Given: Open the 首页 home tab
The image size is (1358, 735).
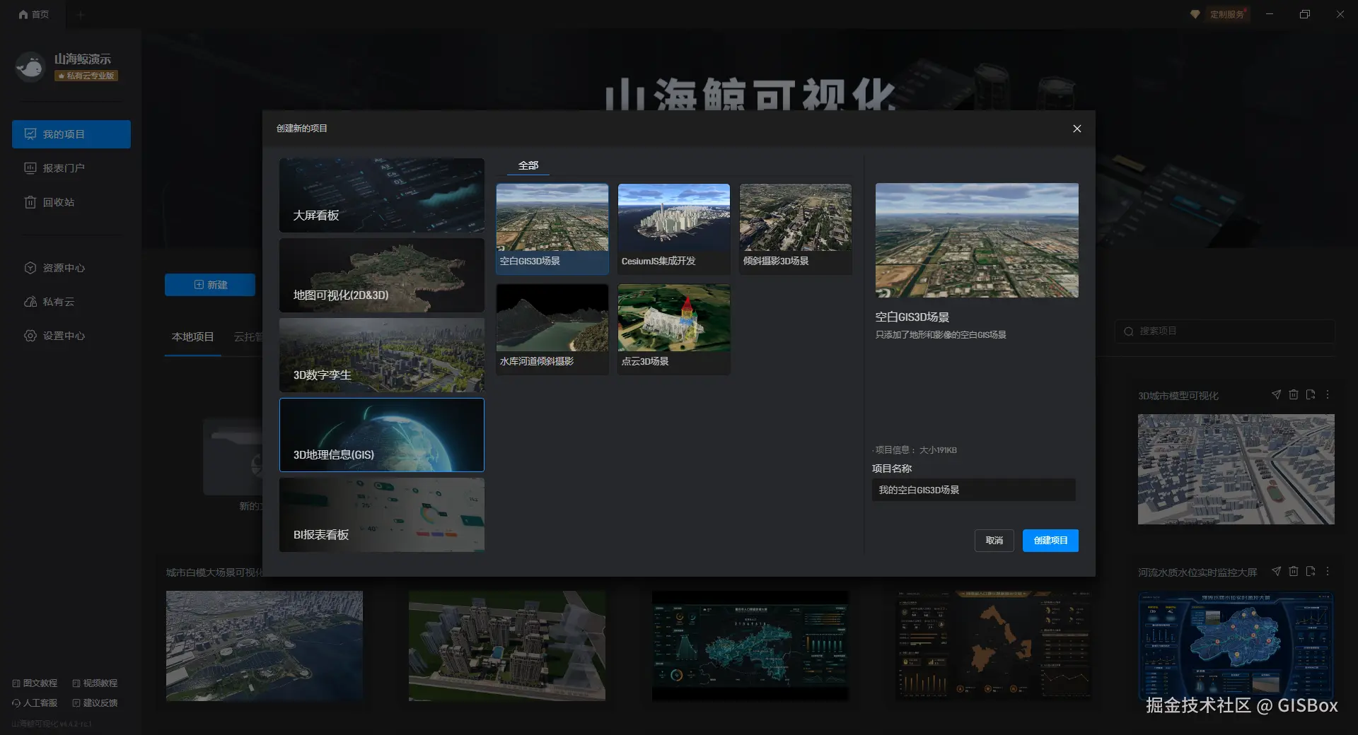Looking at the screenshot, I should (33, 14).
